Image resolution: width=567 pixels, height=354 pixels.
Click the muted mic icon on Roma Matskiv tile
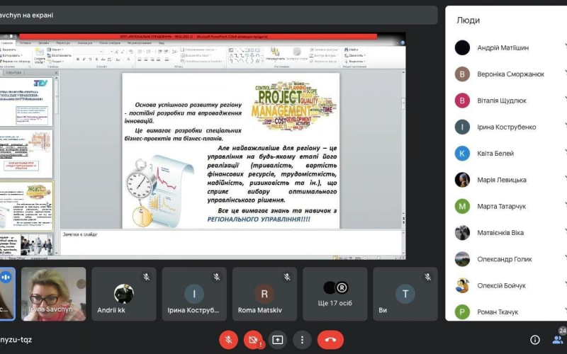click(x=287, y=277)
